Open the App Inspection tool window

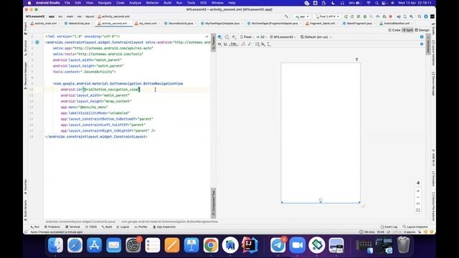pos(164,226)
